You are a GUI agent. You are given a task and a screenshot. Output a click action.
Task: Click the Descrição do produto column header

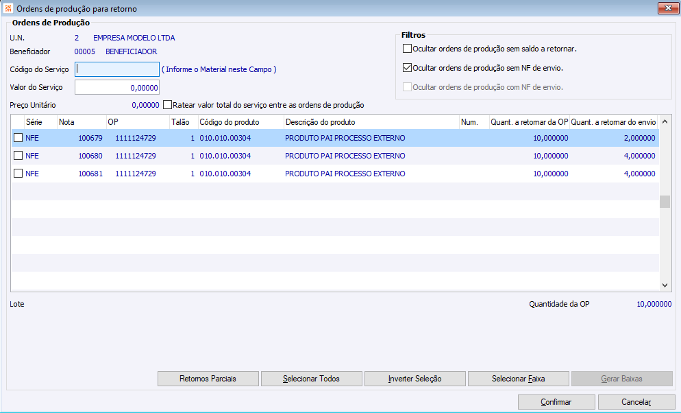371,122
